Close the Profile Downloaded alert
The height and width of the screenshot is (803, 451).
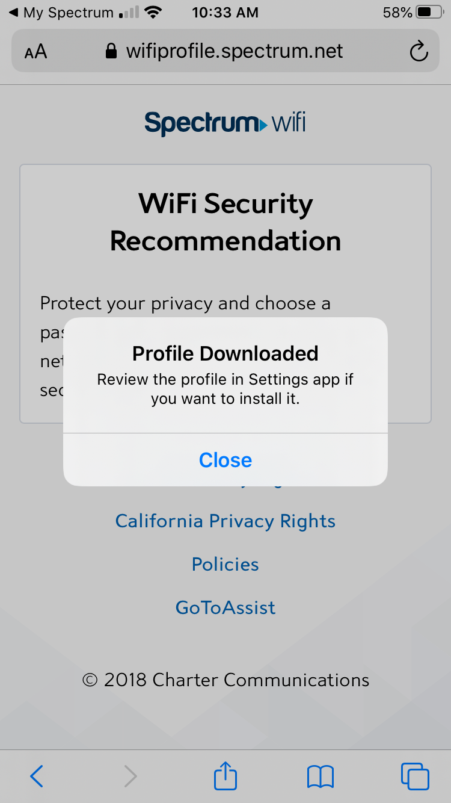point(226,460)
